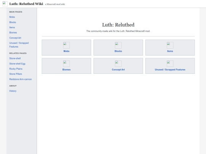Click the wiki logo image in header
This screenshot has height=154, width=206.
[5, 4]
